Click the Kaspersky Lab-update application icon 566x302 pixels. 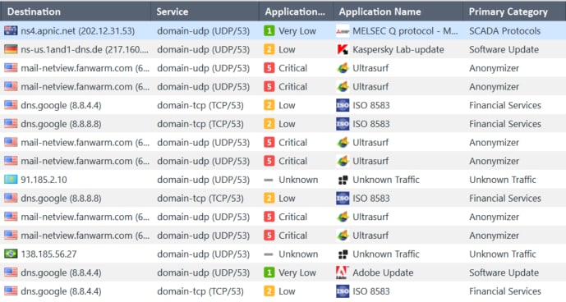[343, 49]
